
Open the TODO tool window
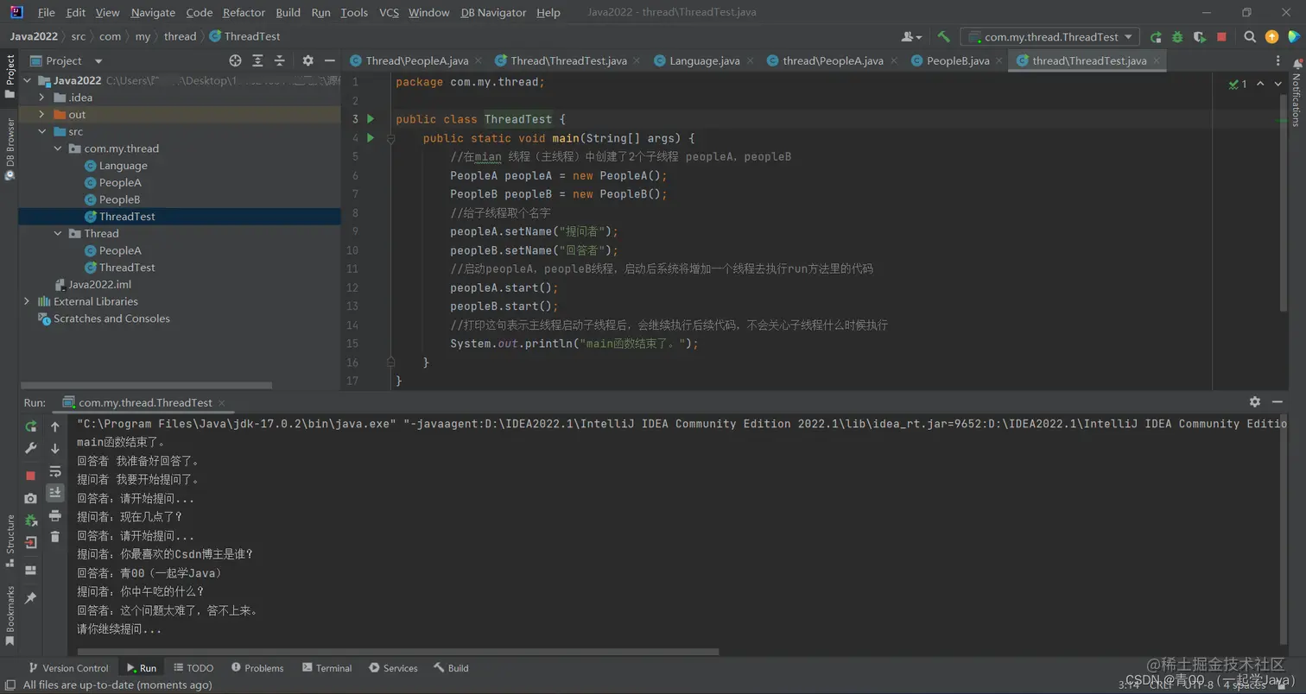pyautogui.click(x=193, y=668)
